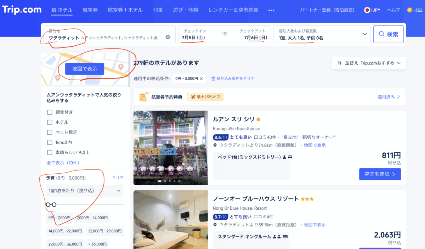Screen dimensions: 425x249
Task: Click the flight booking perk building icon
Action: point(144,97)
